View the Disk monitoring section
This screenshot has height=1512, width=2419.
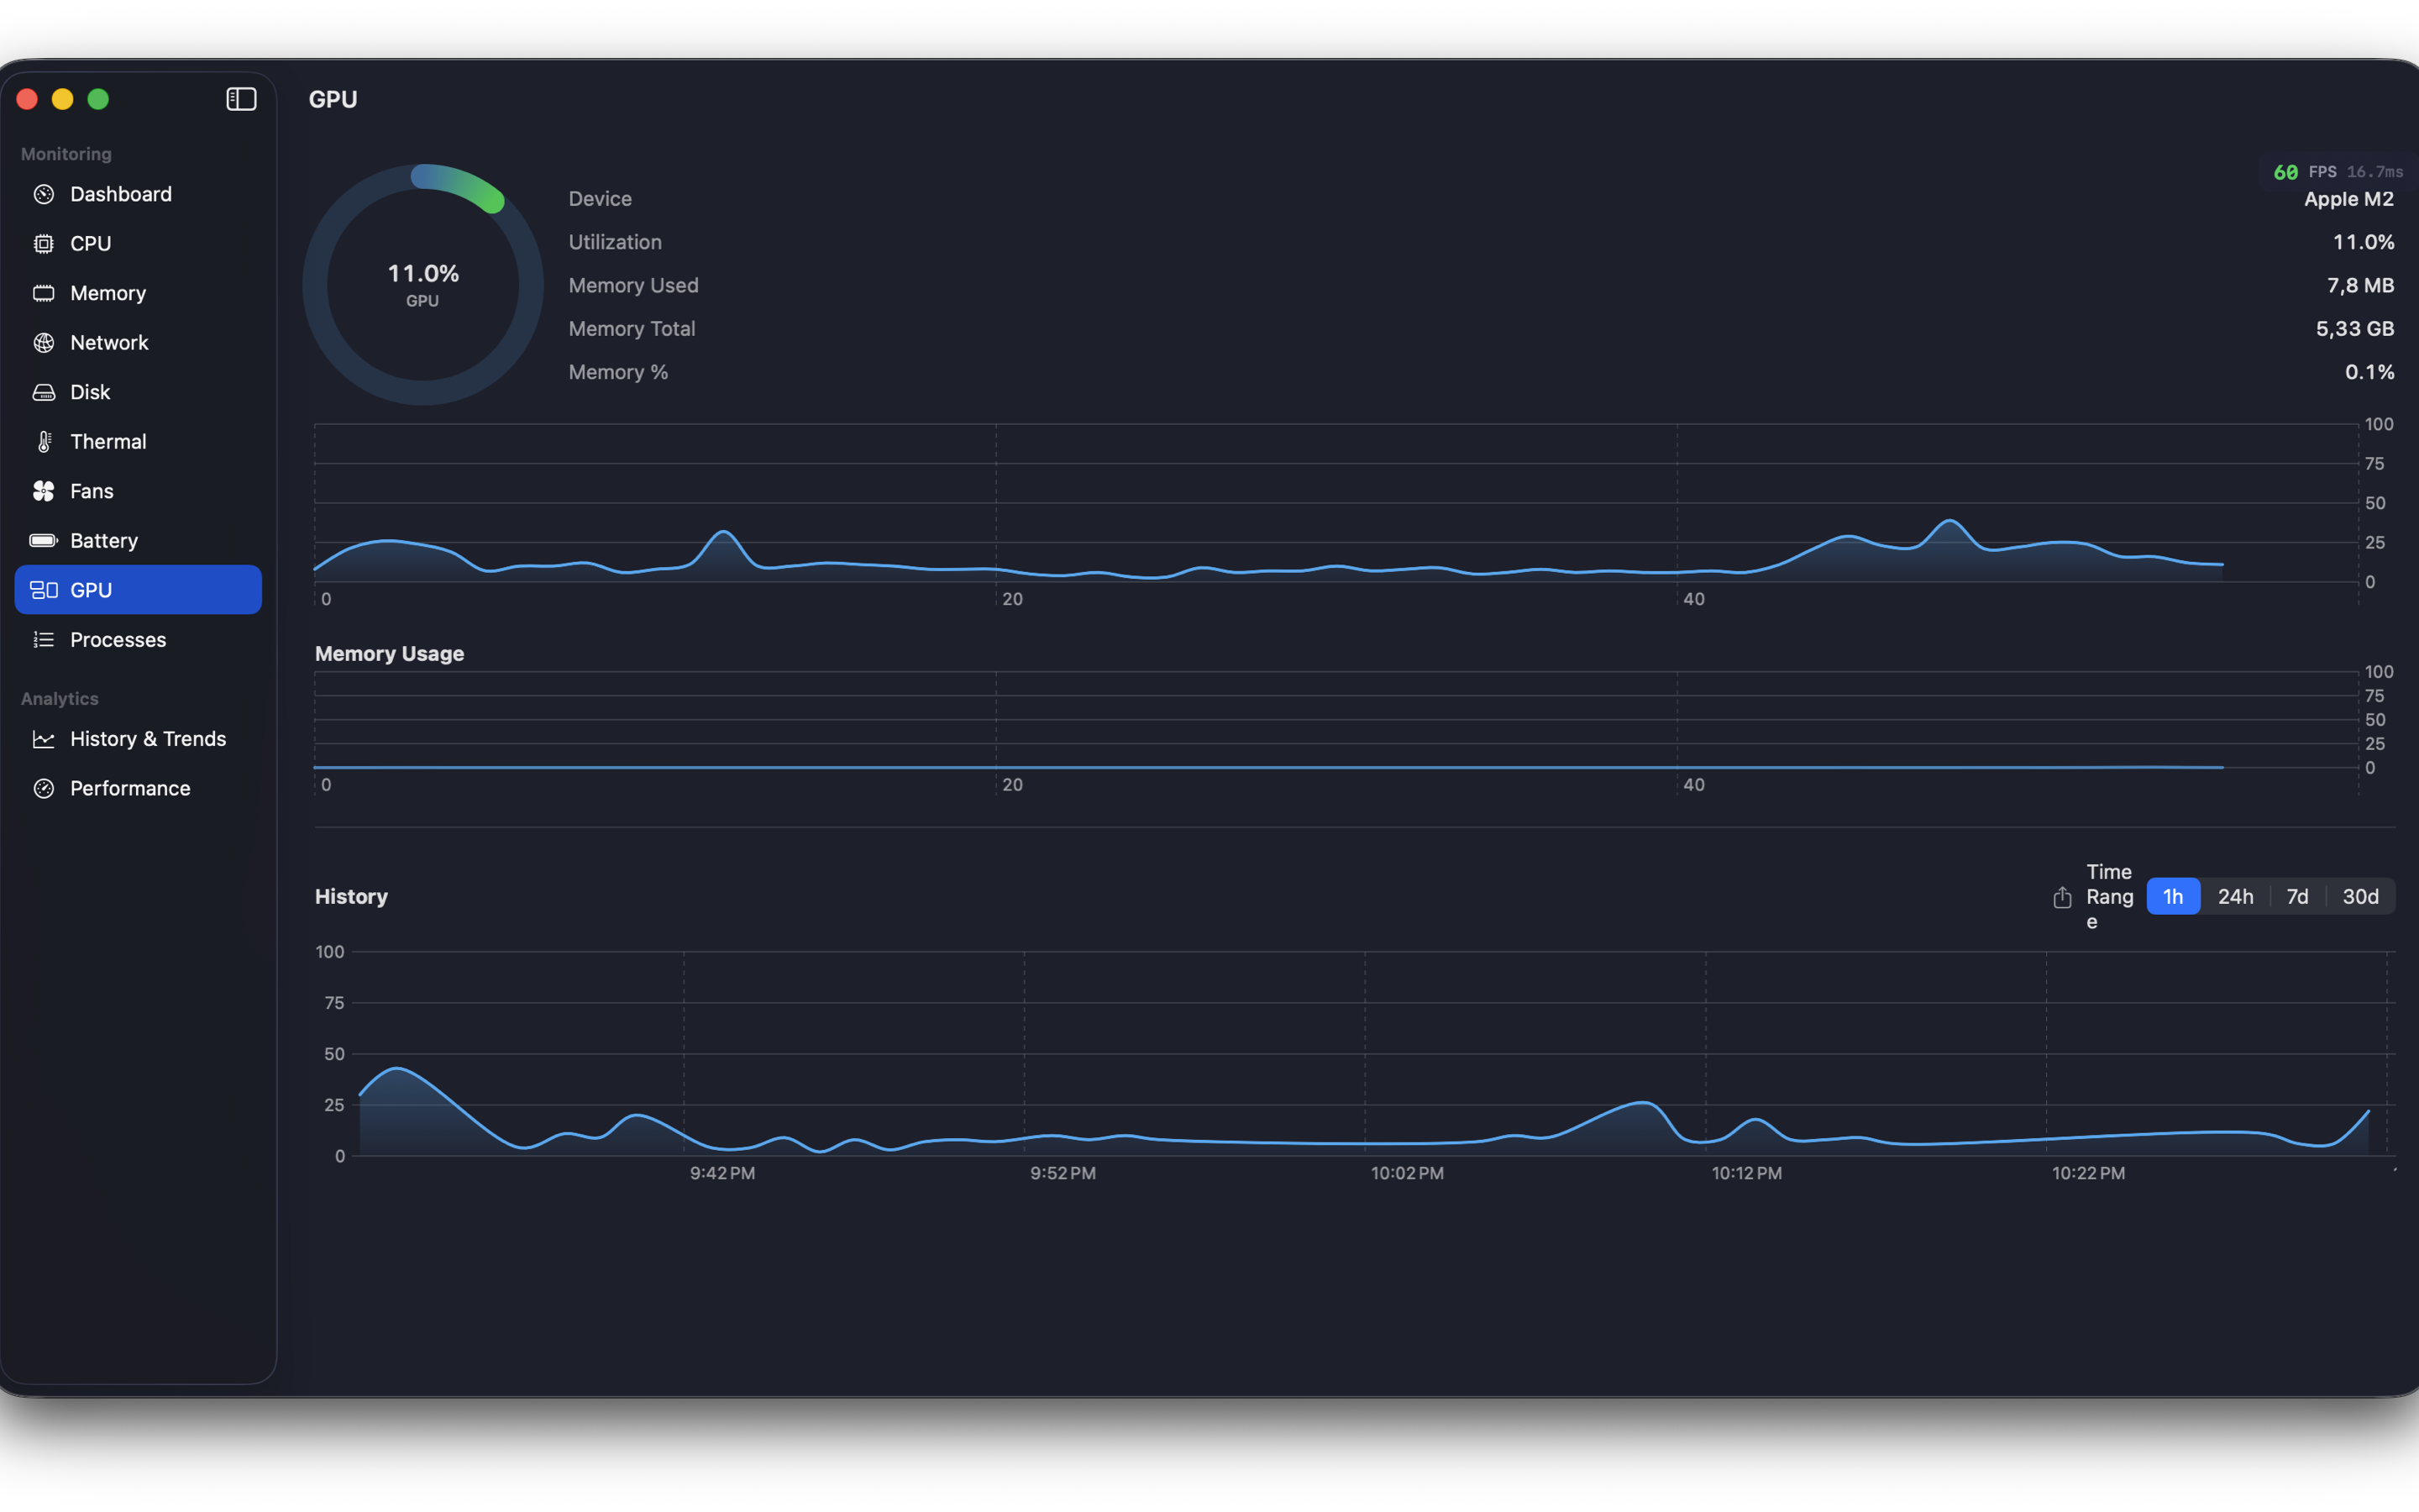click(90, 391)
